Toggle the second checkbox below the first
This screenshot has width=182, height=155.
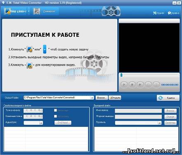[55, 116]
